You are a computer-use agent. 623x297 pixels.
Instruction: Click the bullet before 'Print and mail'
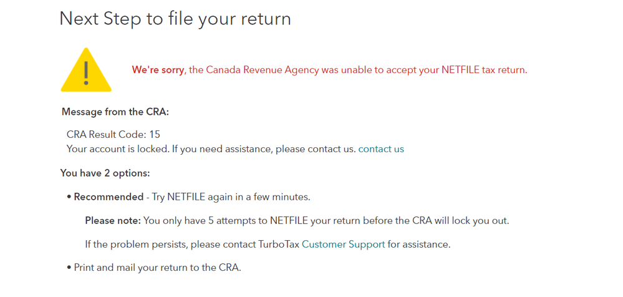69,268
